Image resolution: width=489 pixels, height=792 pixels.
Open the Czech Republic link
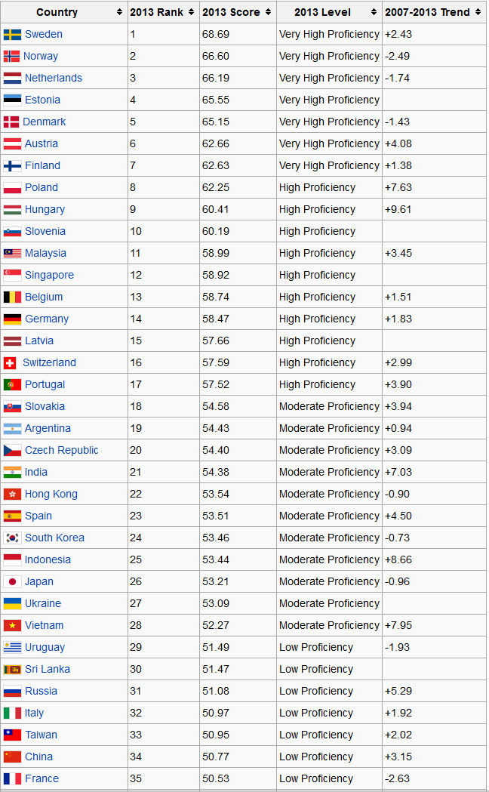pos(62,451)
